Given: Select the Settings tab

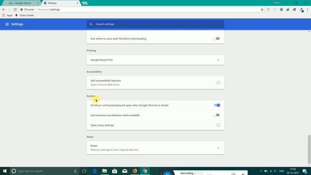Looking at the screenshot, I should point(61,3).
